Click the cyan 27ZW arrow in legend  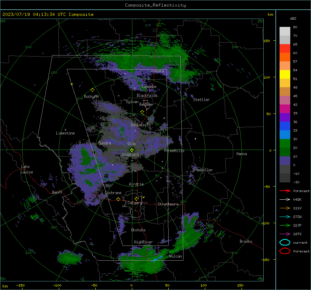[x=285, y=217]
